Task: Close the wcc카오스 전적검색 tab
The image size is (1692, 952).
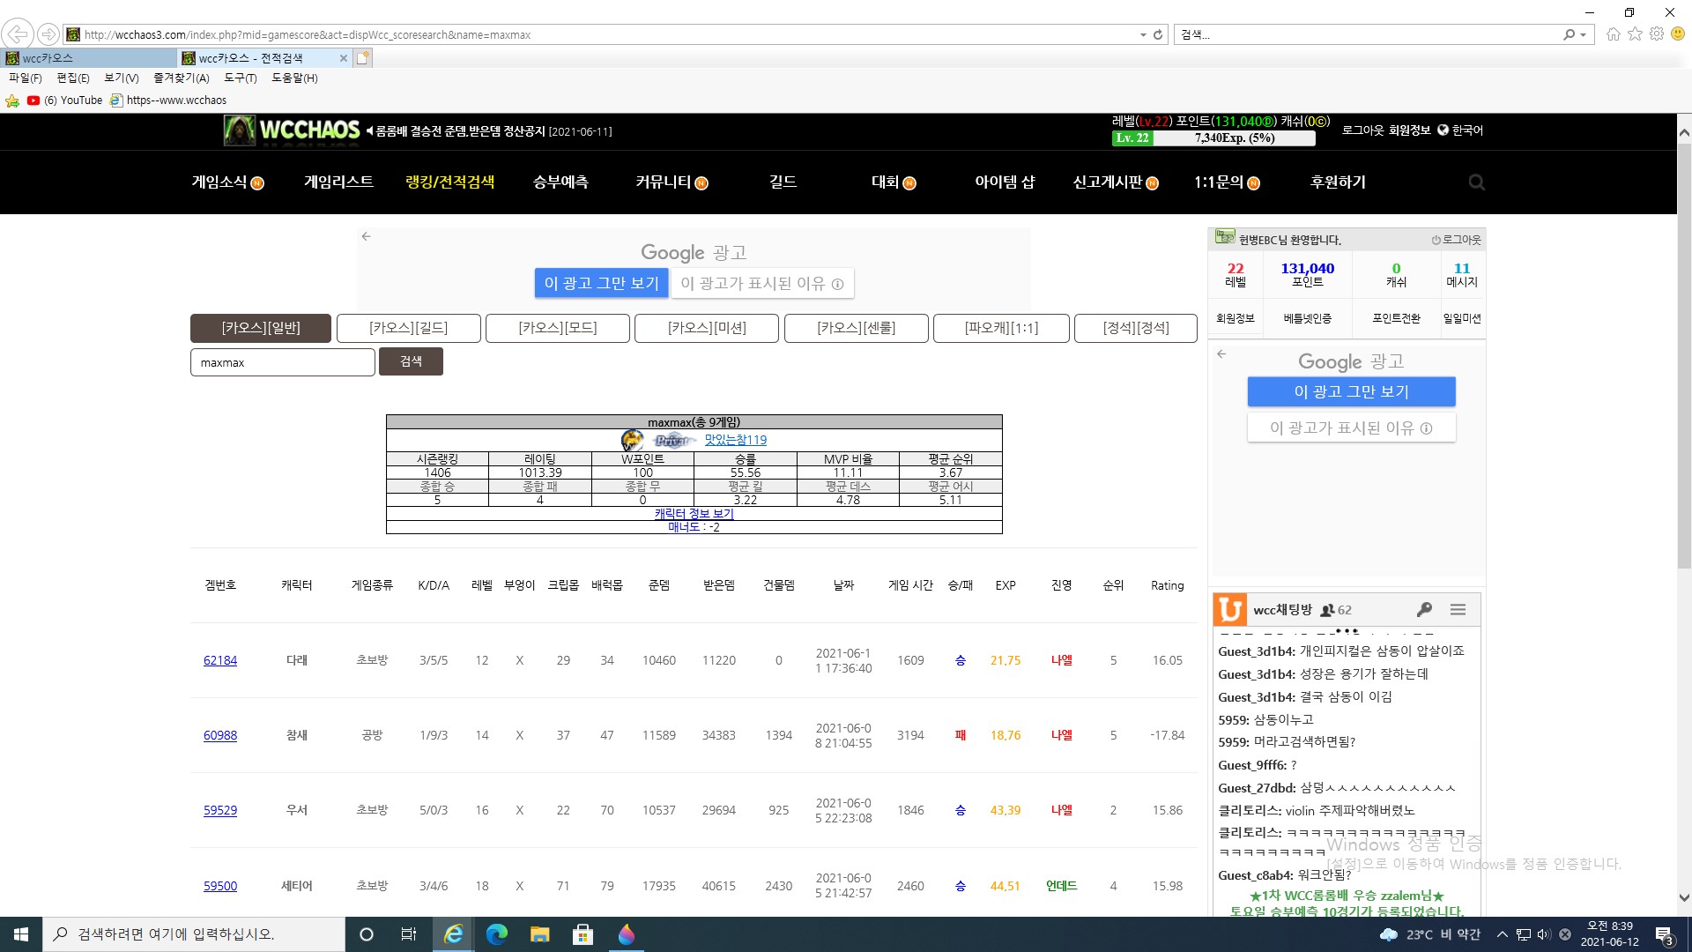Action: 343,58
